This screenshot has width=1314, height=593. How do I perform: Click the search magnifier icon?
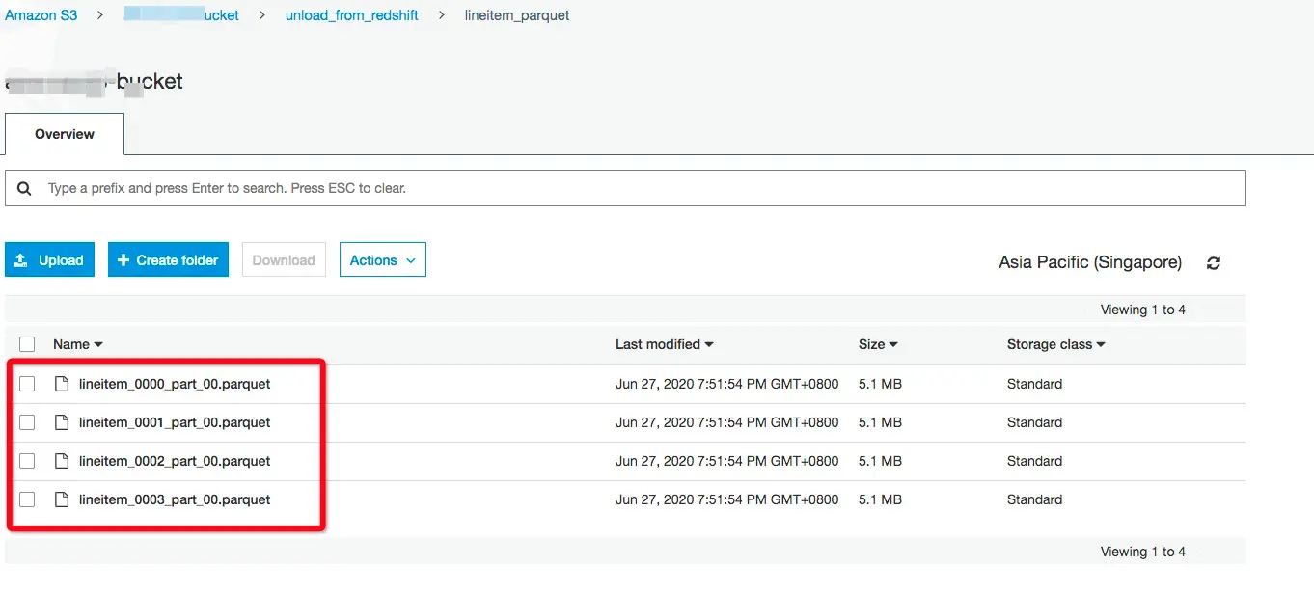tap(25, 188)
